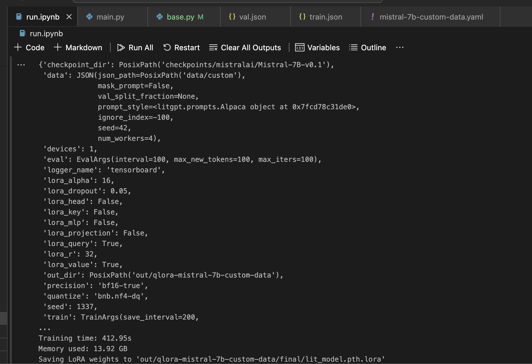This screenshot has height=364, width=532.
Task: Click the 'precision': 'bf16-true' line
Action: (x=95, y=286)
